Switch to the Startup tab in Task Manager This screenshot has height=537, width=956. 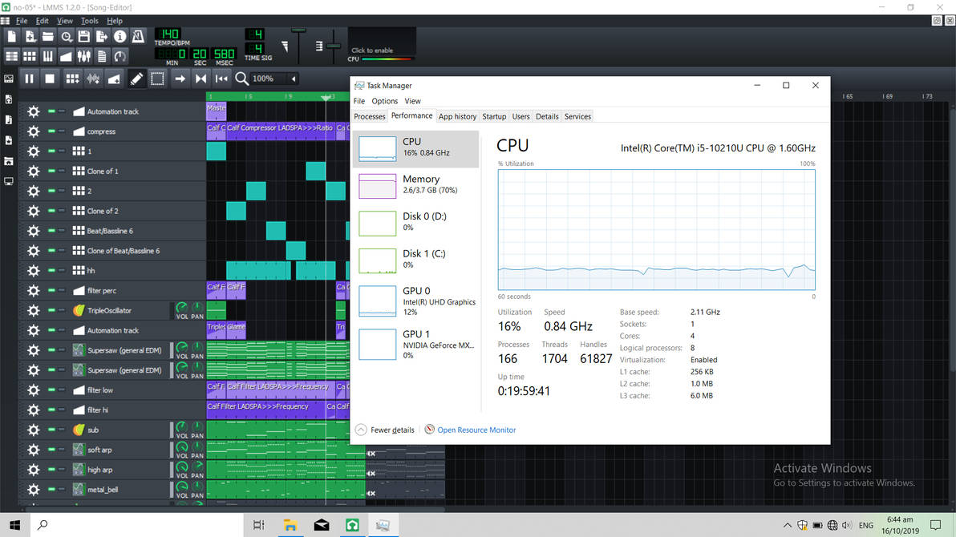click(494, 116)
